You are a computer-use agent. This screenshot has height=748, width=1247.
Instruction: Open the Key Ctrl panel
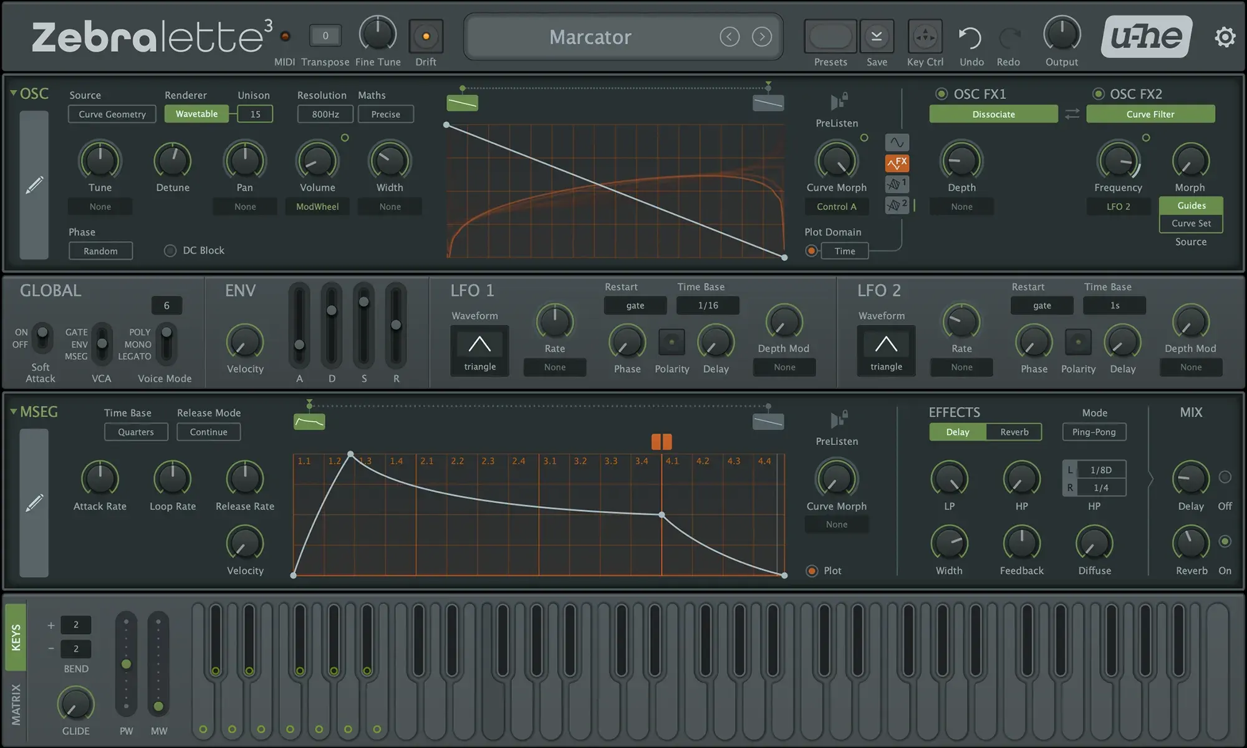[925, 37]
